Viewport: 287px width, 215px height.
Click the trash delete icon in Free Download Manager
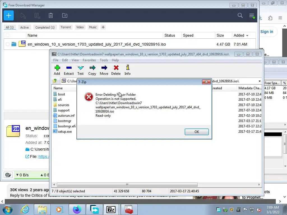point(51,16)
